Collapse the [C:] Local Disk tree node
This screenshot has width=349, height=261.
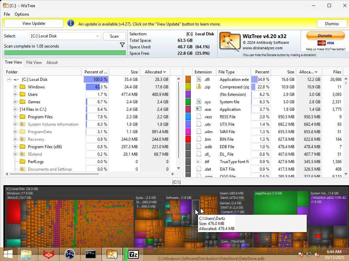click(x=9, y=80)
